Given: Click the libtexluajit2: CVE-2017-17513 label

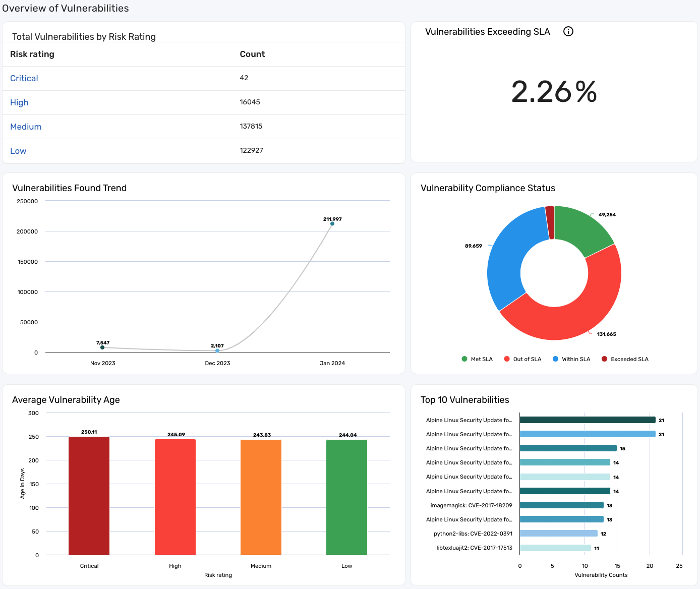Looking at the screenshot, I should [475, 548].
